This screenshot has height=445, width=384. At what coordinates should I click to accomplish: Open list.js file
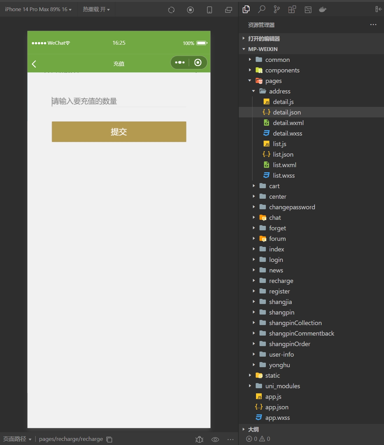(x=311, y=144)
